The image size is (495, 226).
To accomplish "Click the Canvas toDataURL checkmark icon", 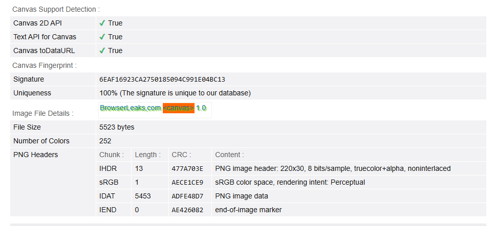I will tap(102, 51).
